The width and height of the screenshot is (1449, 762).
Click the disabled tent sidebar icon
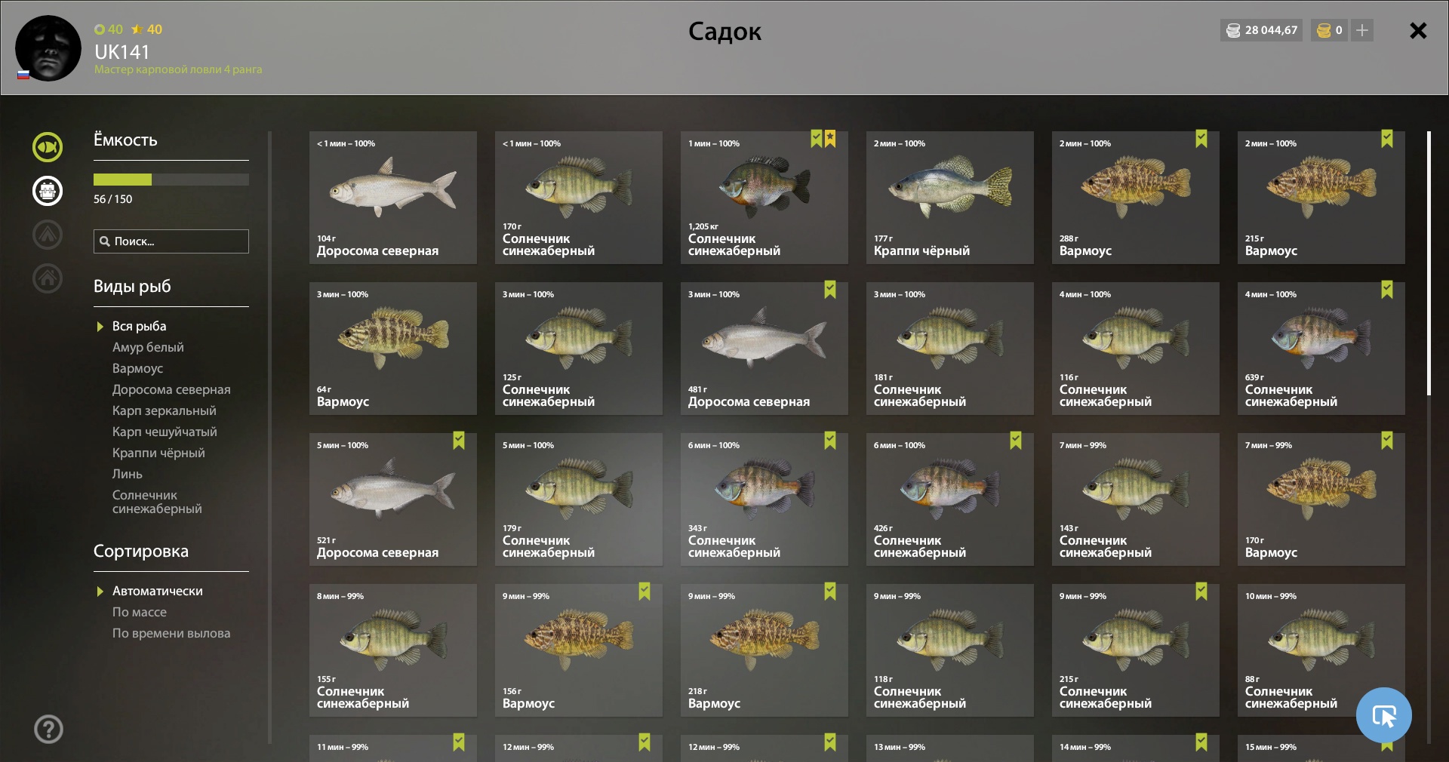[x=48, y=235]
